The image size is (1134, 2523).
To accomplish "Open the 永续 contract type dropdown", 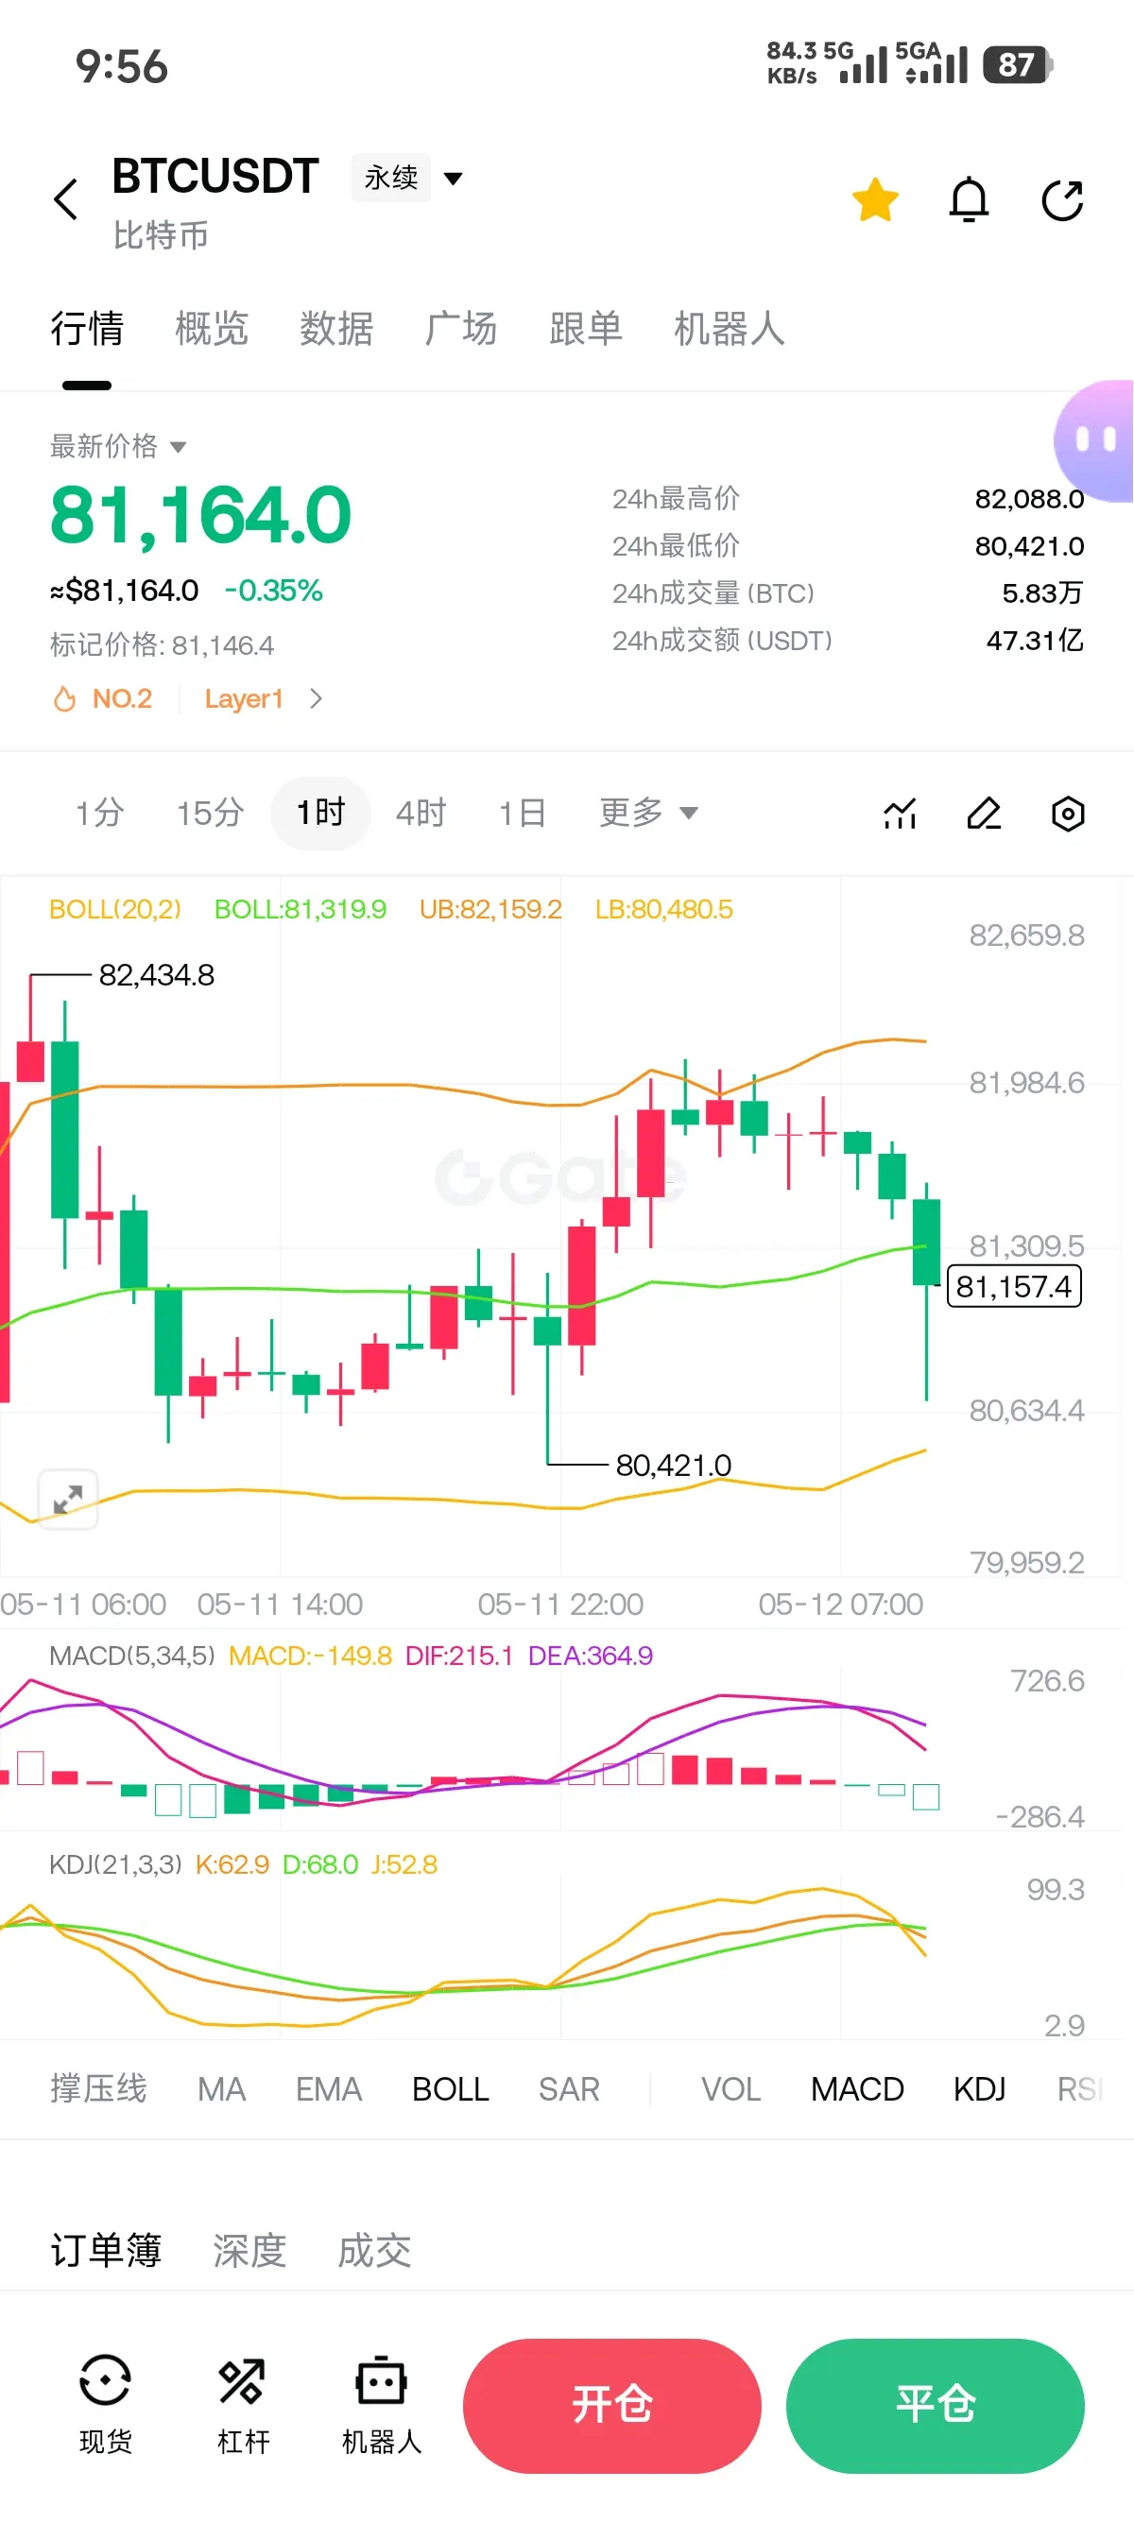I will coord(407,178).
